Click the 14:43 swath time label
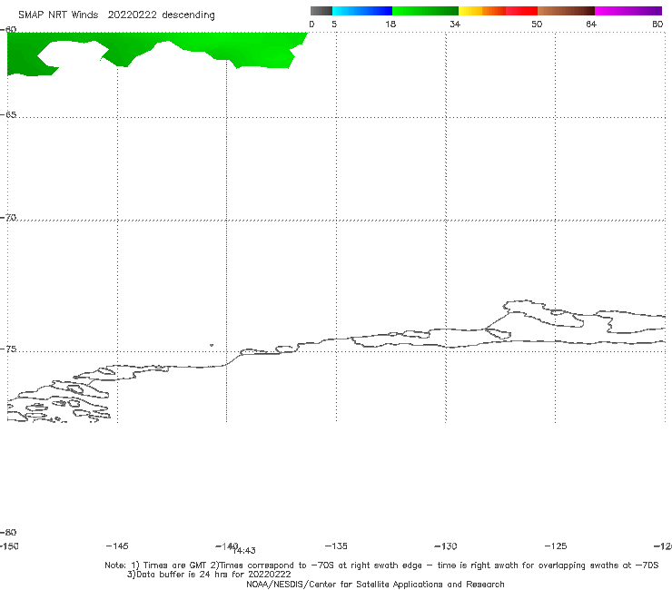Screen dimensions: 672x590 coord(245,551)
